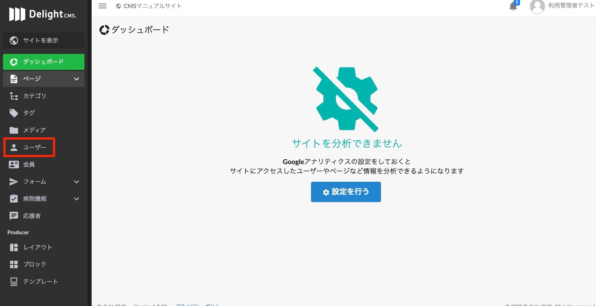Open the 利用管理者テスト account avatar

click(538, 6)
